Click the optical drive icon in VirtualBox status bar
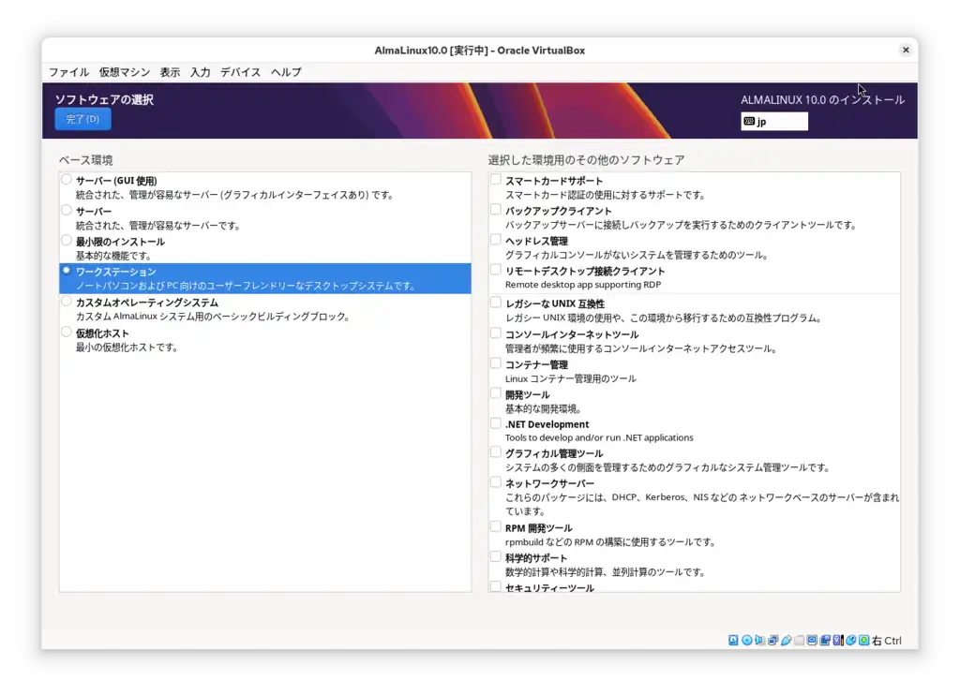The height and width of the screenshot is (695, 960). (x=746, y=641)
